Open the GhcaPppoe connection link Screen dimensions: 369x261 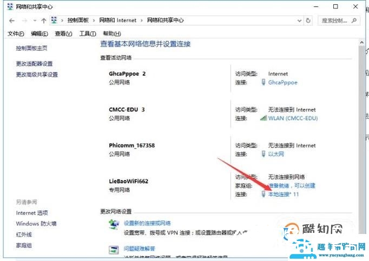point(282,83)
